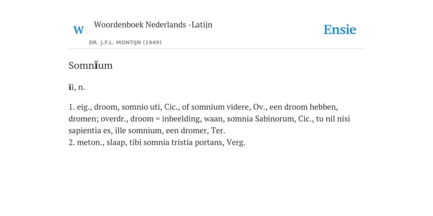Click 'inbeelding' in the definition
Image resolution: width=433 pixels, height=216 pixels.
coord(181,119)
